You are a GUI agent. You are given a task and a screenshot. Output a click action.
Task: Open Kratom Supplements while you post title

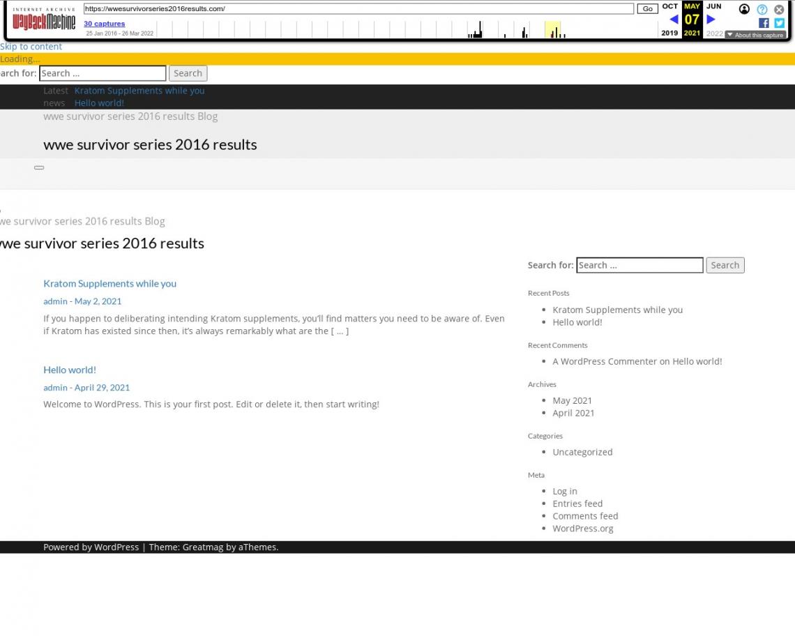[x=110, y=284]
